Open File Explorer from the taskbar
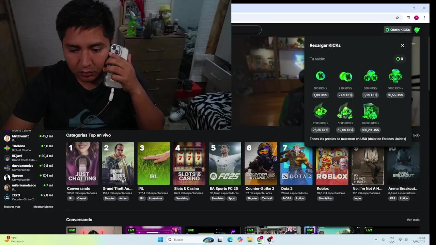 250,240
